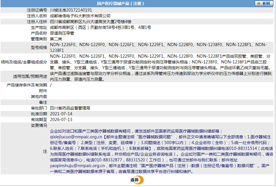Click the 批准日期 label
Viewport: 276px width, 187px height.
[x=39, y=114]
